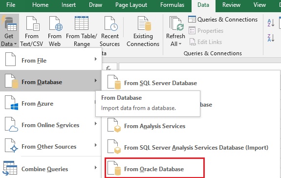Switch to the Page Layout tab

[131, 5]
